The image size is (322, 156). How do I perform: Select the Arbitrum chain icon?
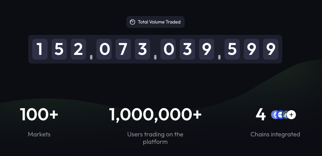click(x=285, y=115)
